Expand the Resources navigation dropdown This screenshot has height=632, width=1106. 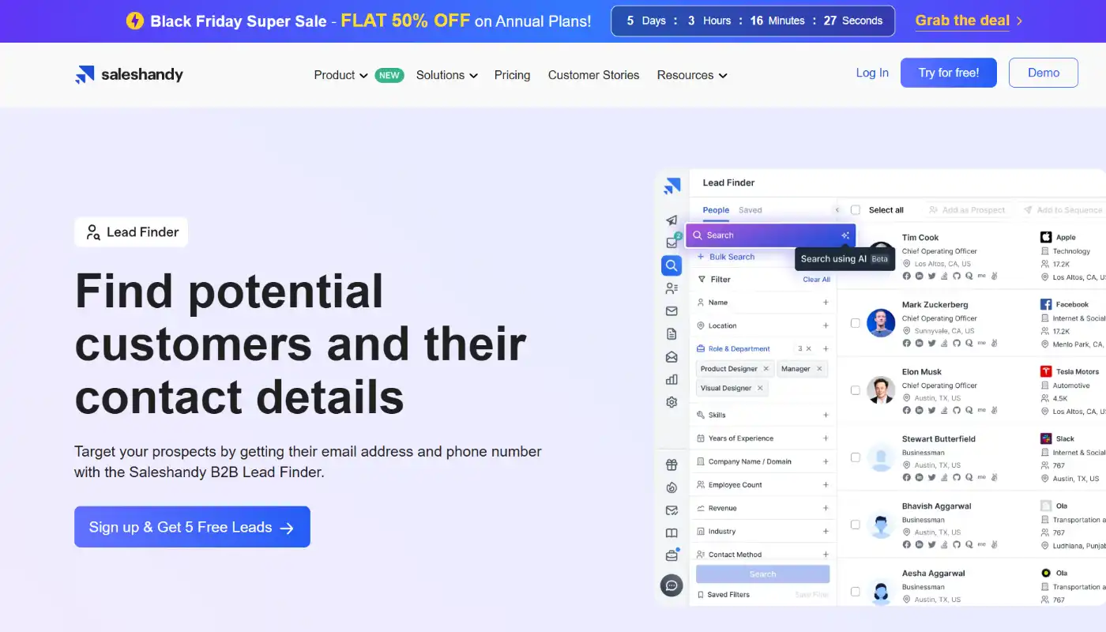(x=691, y=75)
